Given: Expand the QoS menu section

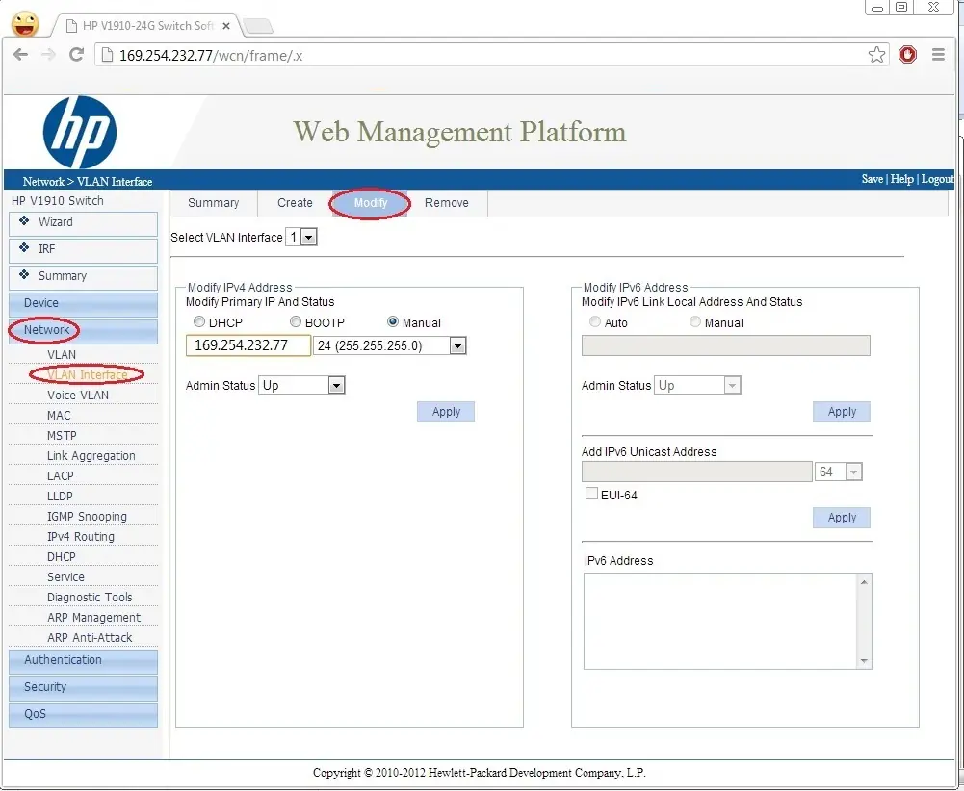Looking at the screenshot, I should pyautogui.click(x=83, y=714).
